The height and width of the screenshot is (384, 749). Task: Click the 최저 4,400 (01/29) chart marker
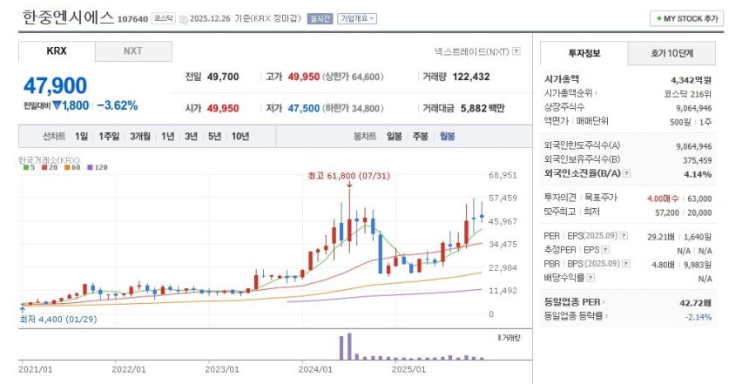[57, 319]
